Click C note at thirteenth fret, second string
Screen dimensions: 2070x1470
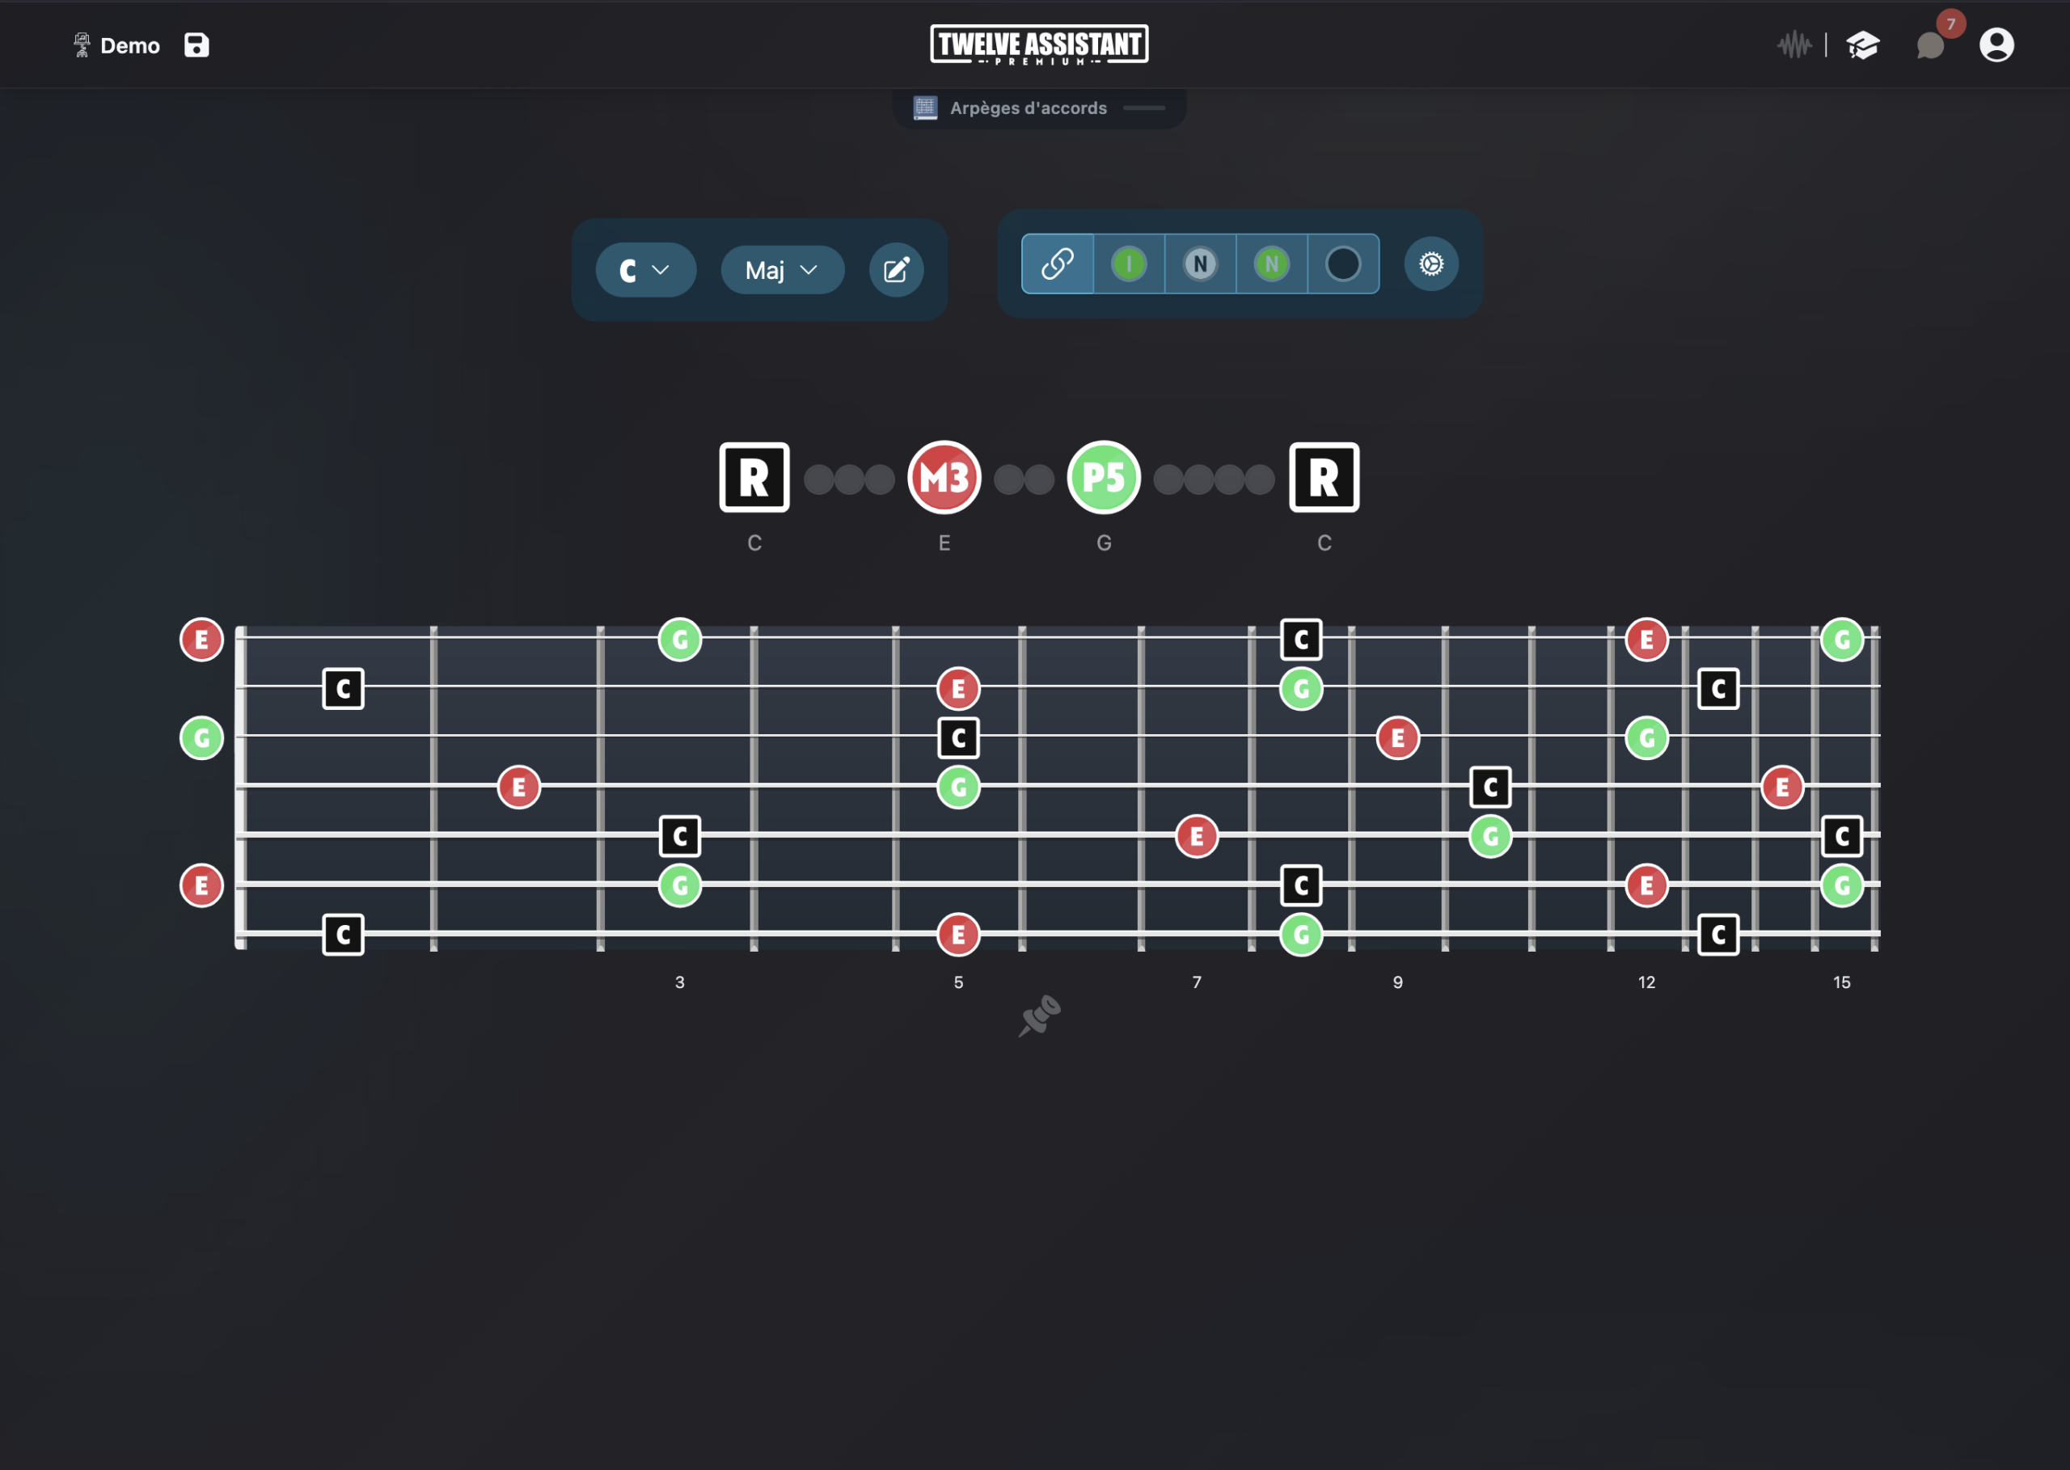(1718, 689)
